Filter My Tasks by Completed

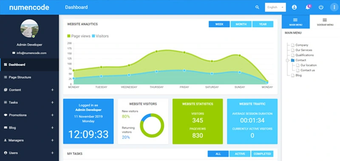[262, 154]
